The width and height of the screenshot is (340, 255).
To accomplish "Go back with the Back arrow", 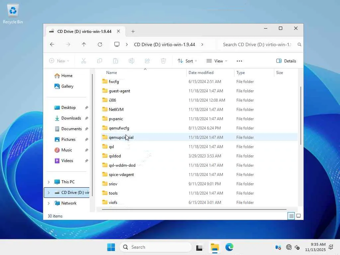I will (52, 44).
